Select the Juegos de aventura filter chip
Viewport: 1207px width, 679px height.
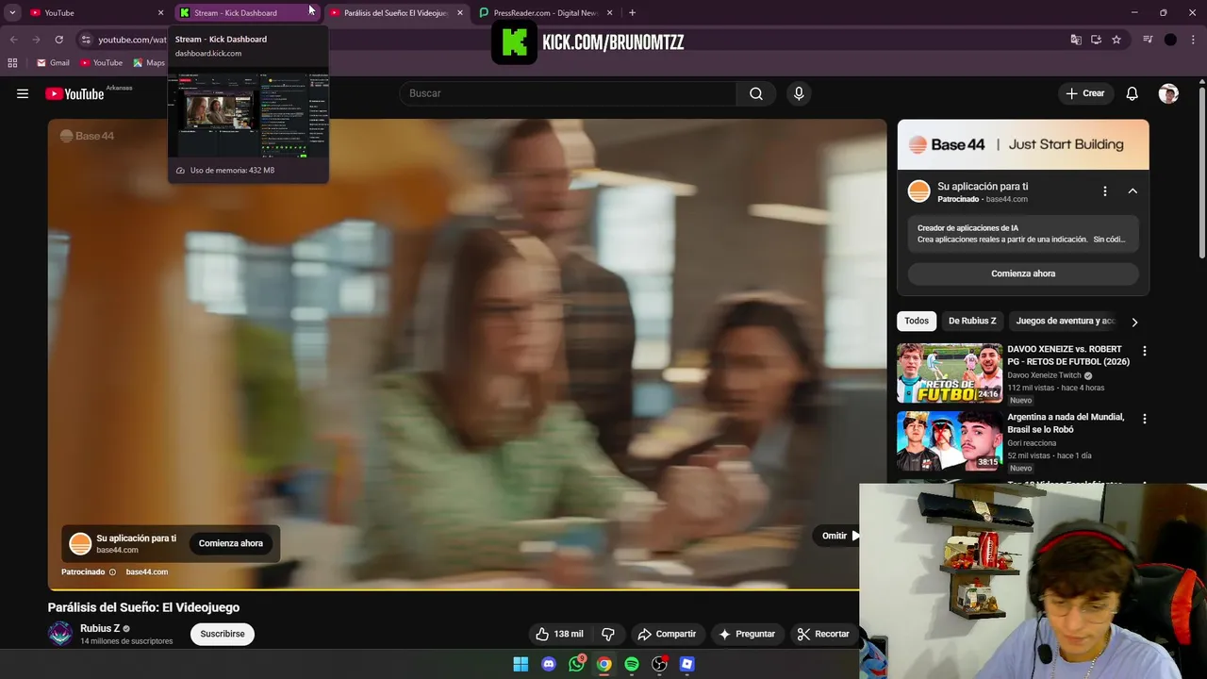pyautogui.click(x=1065, y=321)
